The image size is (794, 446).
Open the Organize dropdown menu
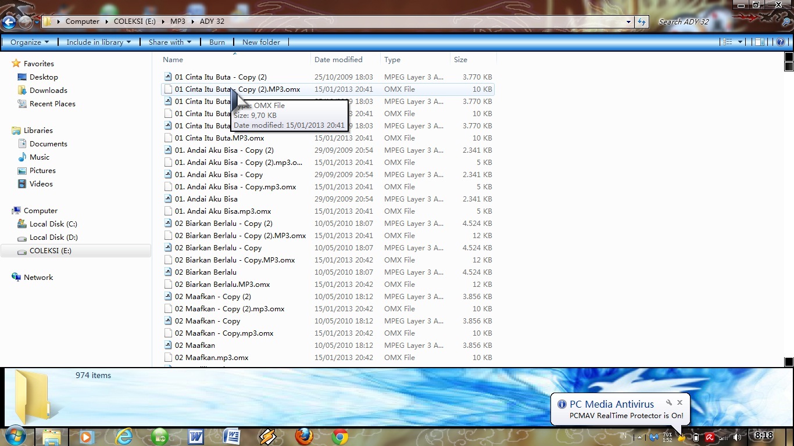coord(29,42)
